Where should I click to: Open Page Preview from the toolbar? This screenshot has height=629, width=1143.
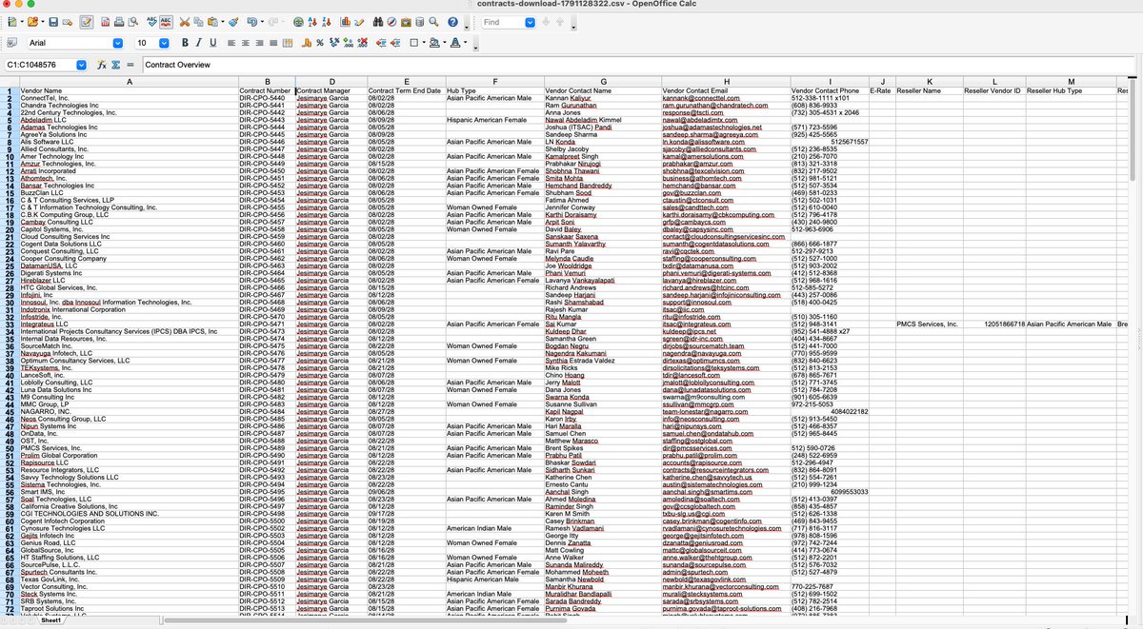pos(133,22)
